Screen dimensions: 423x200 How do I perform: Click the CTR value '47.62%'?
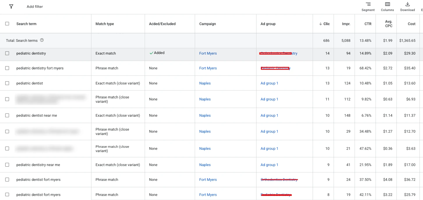tap(365, 149)
